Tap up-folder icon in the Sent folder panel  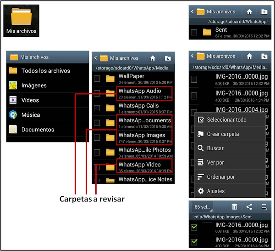264,11
